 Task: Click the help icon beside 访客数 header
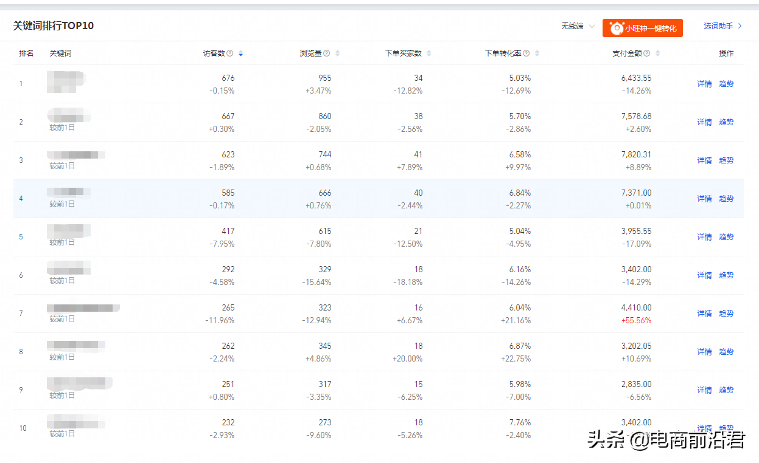point(230,53)
